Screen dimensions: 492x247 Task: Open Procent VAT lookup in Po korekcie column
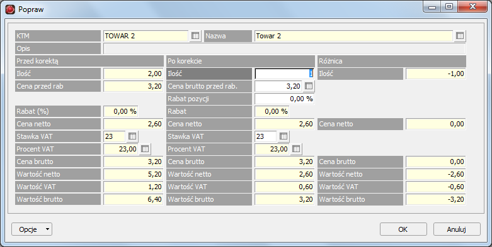(296, 149)
